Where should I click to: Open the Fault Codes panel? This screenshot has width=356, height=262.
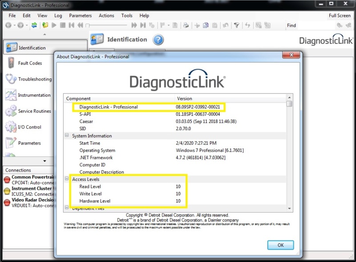(28, 63)
